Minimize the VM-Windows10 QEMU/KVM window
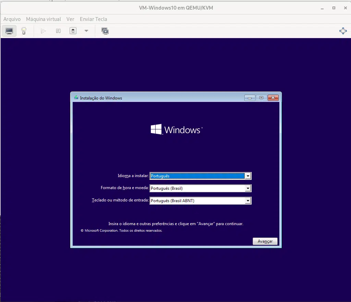Screen dimensions: 351x302 tap(322, 8)
